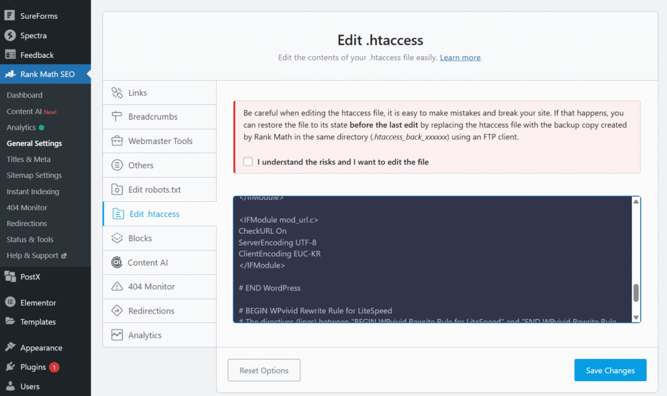Open Titles & Meta submenu item
Screen dimensions: 667x396
(29, 159)
